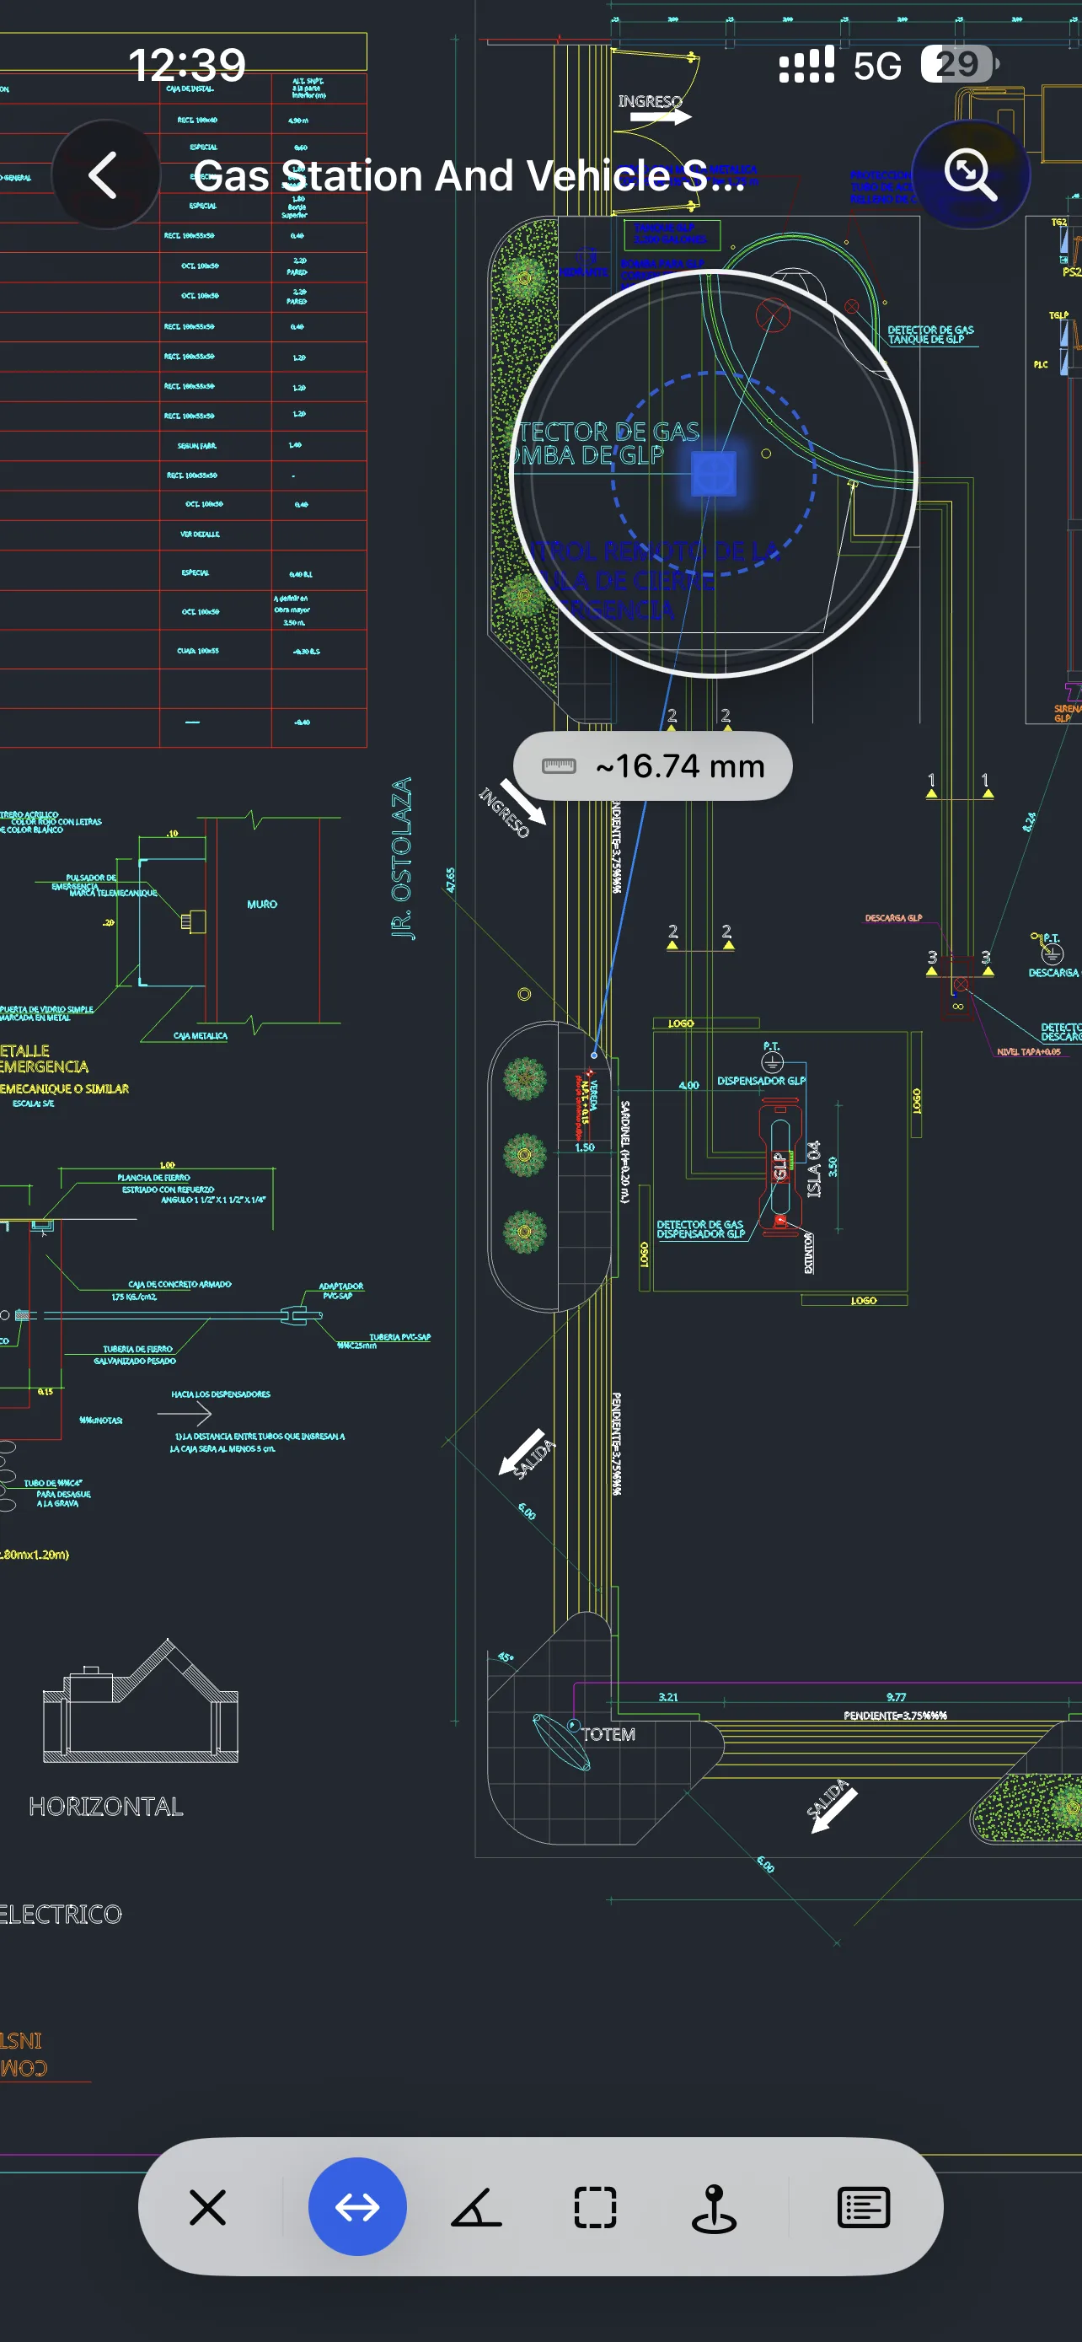Viewport: 1082px width, 2342px height.
Task: Tap the 12:39 clock in status bar
Action: pos(187,65)
